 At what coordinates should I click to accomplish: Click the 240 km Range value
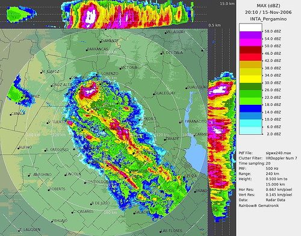pos(272,174)
